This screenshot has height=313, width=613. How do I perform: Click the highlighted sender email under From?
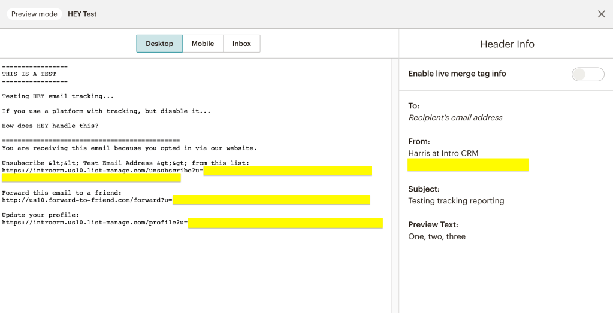click(468, 165)
